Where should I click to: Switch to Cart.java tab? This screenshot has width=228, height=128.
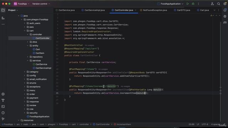203,10
